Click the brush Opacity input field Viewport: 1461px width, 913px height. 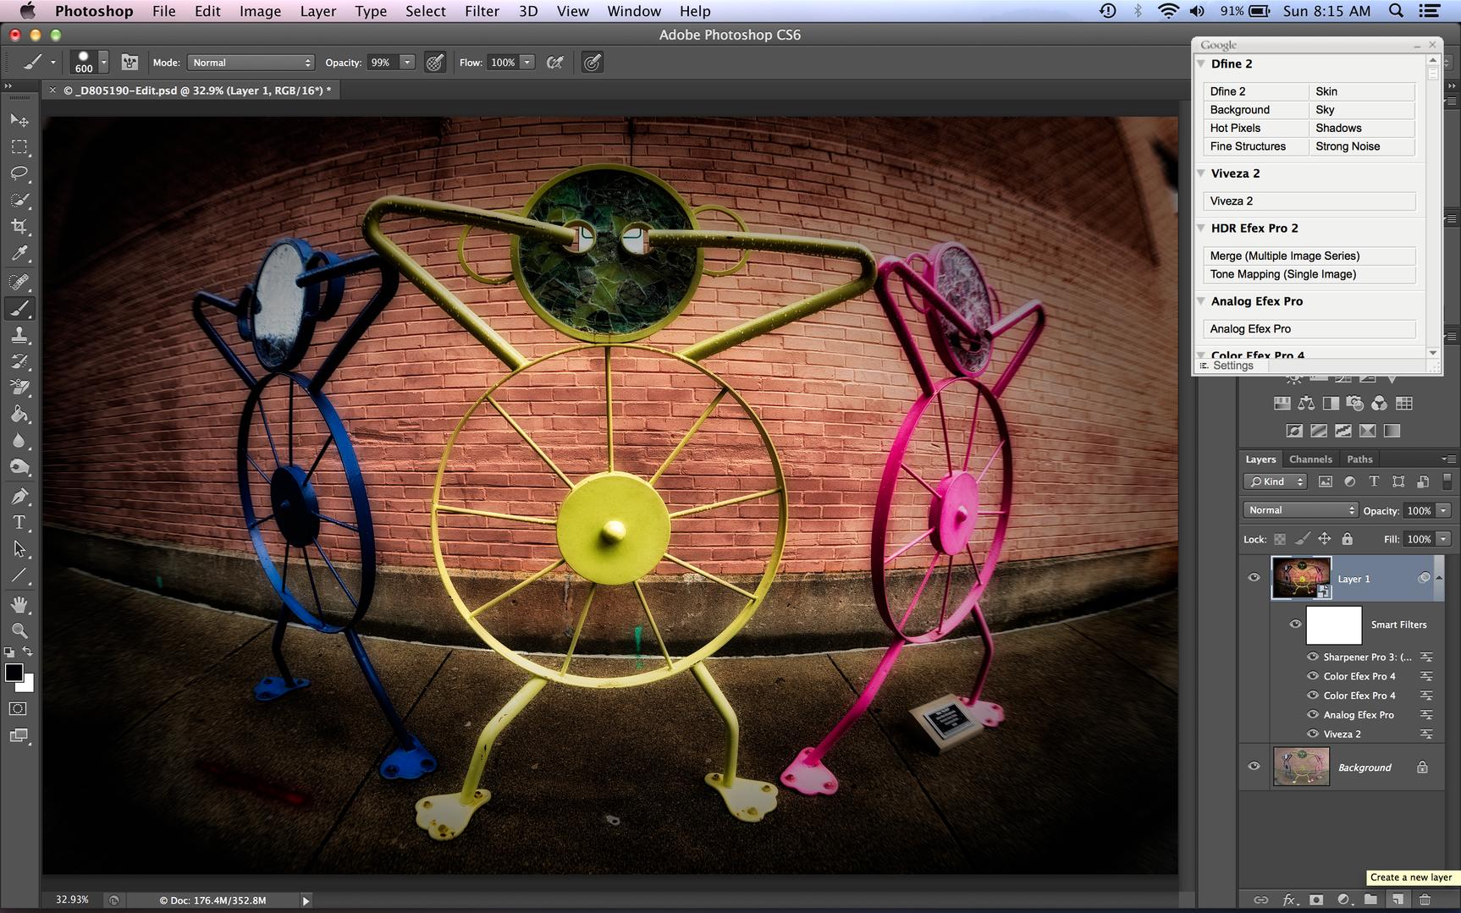[x=382, y=63]
